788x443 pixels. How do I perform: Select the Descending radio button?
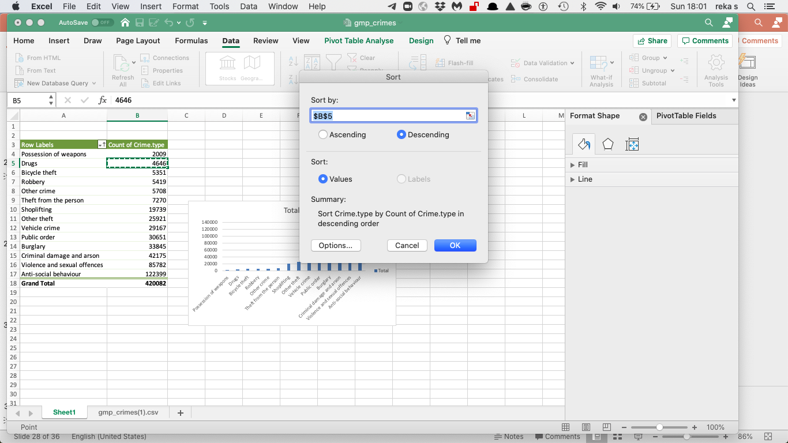[401, 134]
